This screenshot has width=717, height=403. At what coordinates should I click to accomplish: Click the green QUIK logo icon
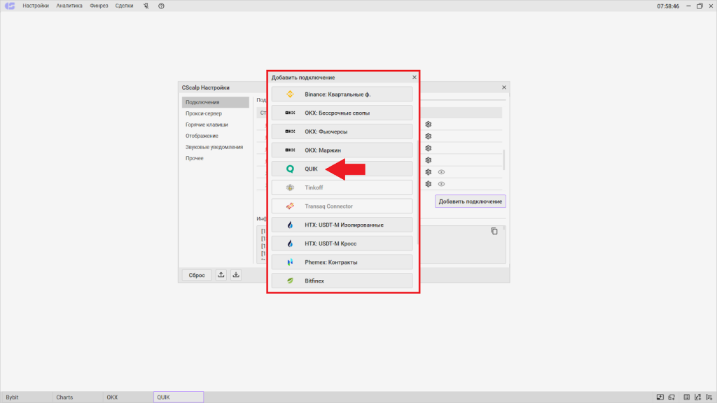pos(290,169)
